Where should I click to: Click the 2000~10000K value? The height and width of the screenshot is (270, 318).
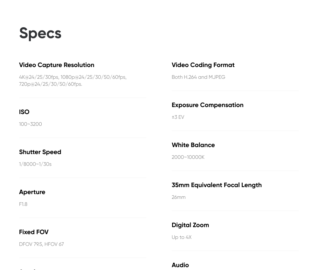click(x=188, y=157)
